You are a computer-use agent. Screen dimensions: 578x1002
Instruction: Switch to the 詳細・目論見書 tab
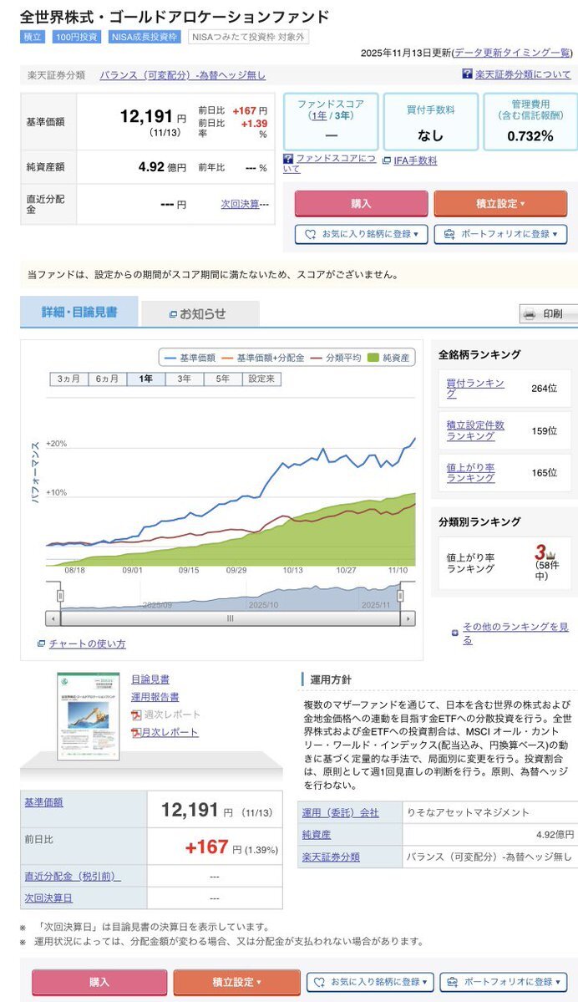click(79, 312)
